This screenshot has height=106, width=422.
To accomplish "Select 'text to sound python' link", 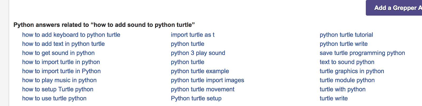I will pyautogui.click(x=347, y=62).
